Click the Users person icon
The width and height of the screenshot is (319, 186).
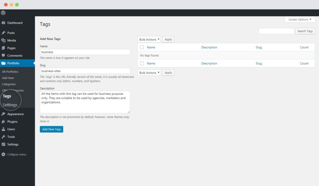[3, 129]
